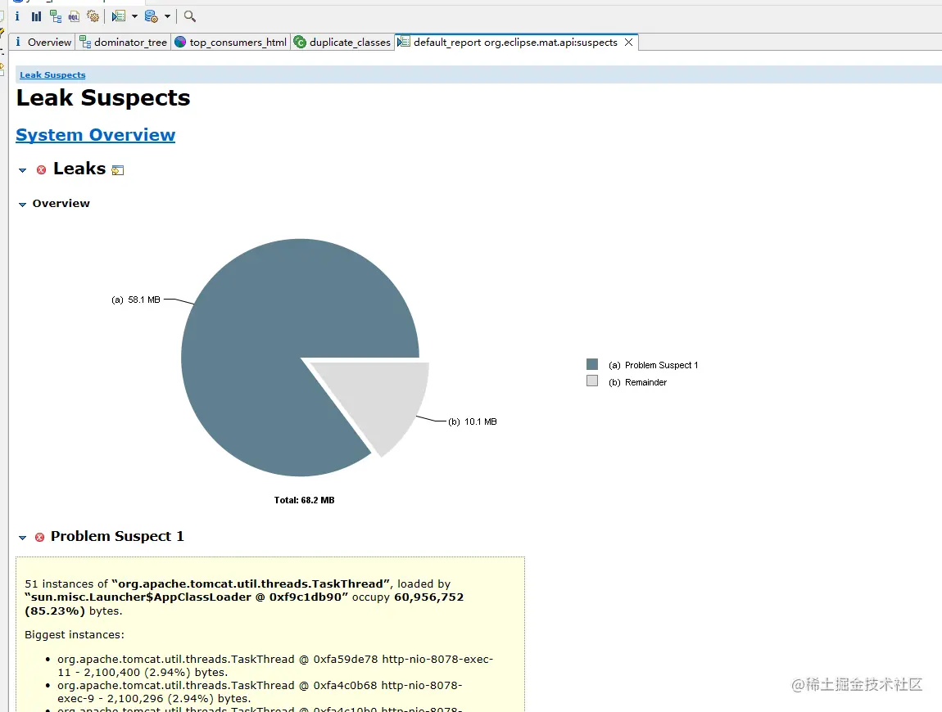Image resolution: width=942 pixels, height=712 pixels.
Task: Click the Biggest instances: label
Action: (x=75, y=634)
